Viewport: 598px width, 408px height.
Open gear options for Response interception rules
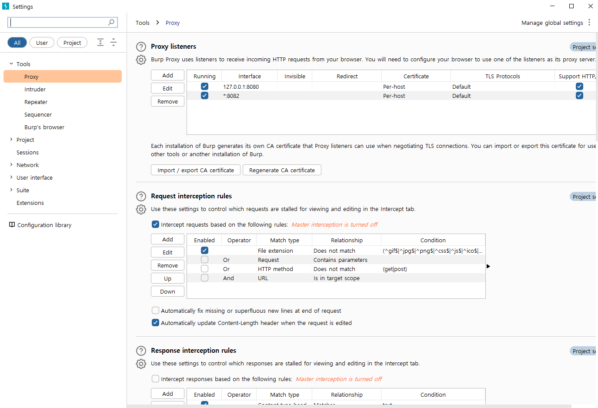(141, 364)
